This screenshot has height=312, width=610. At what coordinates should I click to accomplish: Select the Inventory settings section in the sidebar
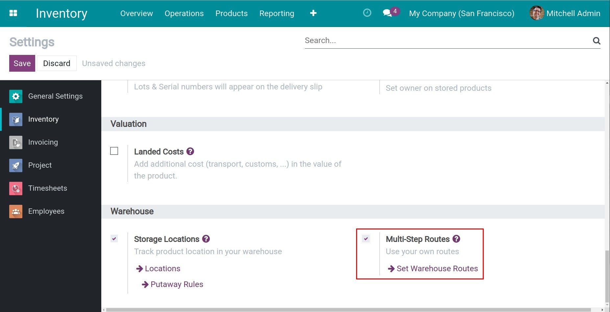(x=51, y=119)
